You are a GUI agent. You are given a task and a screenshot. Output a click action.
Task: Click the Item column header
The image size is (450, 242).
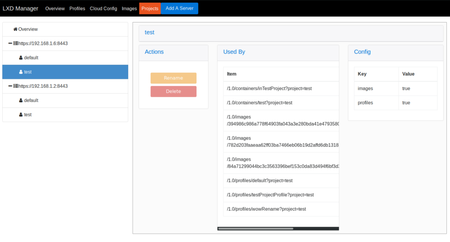pyautogui.click(x=281, y=74)
